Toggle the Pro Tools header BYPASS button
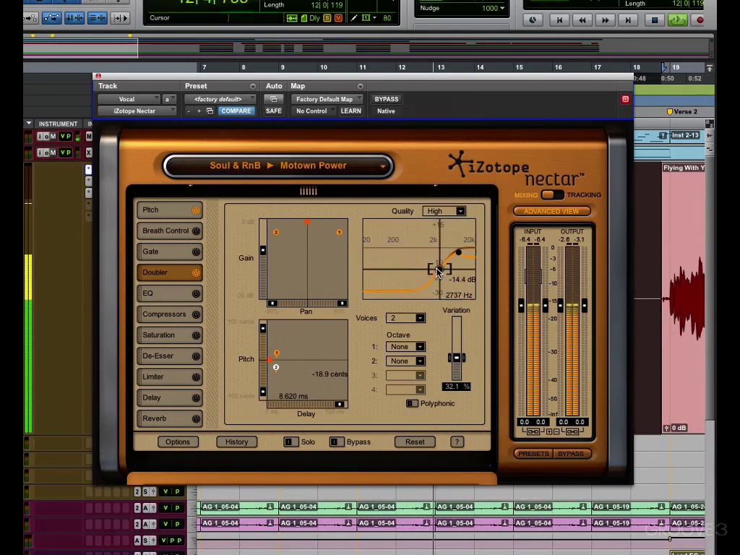 [387, 99]
